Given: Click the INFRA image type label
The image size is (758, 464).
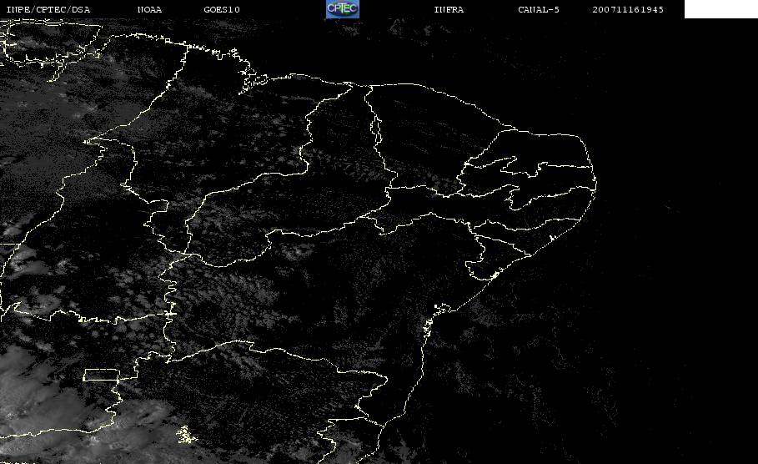Looking at the screenshot, I should tap(449, 10).
